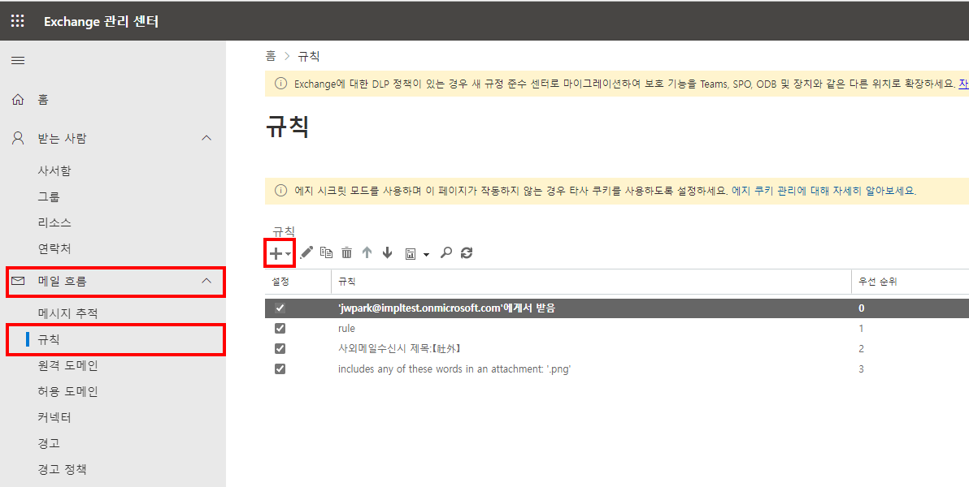Click priority value 2

[x=862, y=349]
